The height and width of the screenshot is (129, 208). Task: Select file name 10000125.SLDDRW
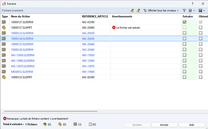coord(22,44)
